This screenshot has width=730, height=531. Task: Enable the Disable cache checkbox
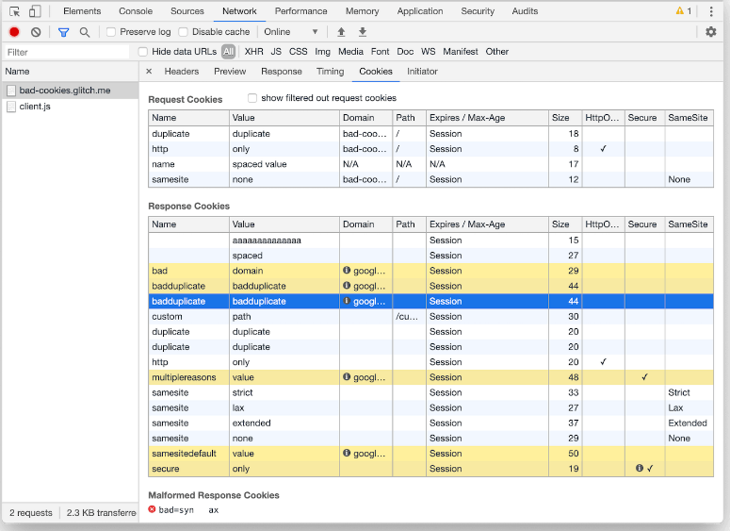tap(184, 32)
